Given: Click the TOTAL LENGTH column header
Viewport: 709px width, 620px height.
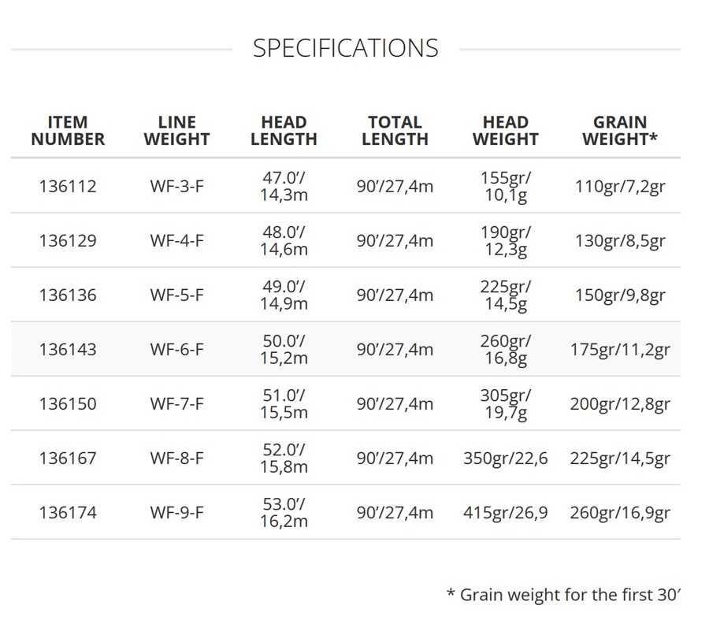Looking at the screenshot, I should [x=395, y=131].
